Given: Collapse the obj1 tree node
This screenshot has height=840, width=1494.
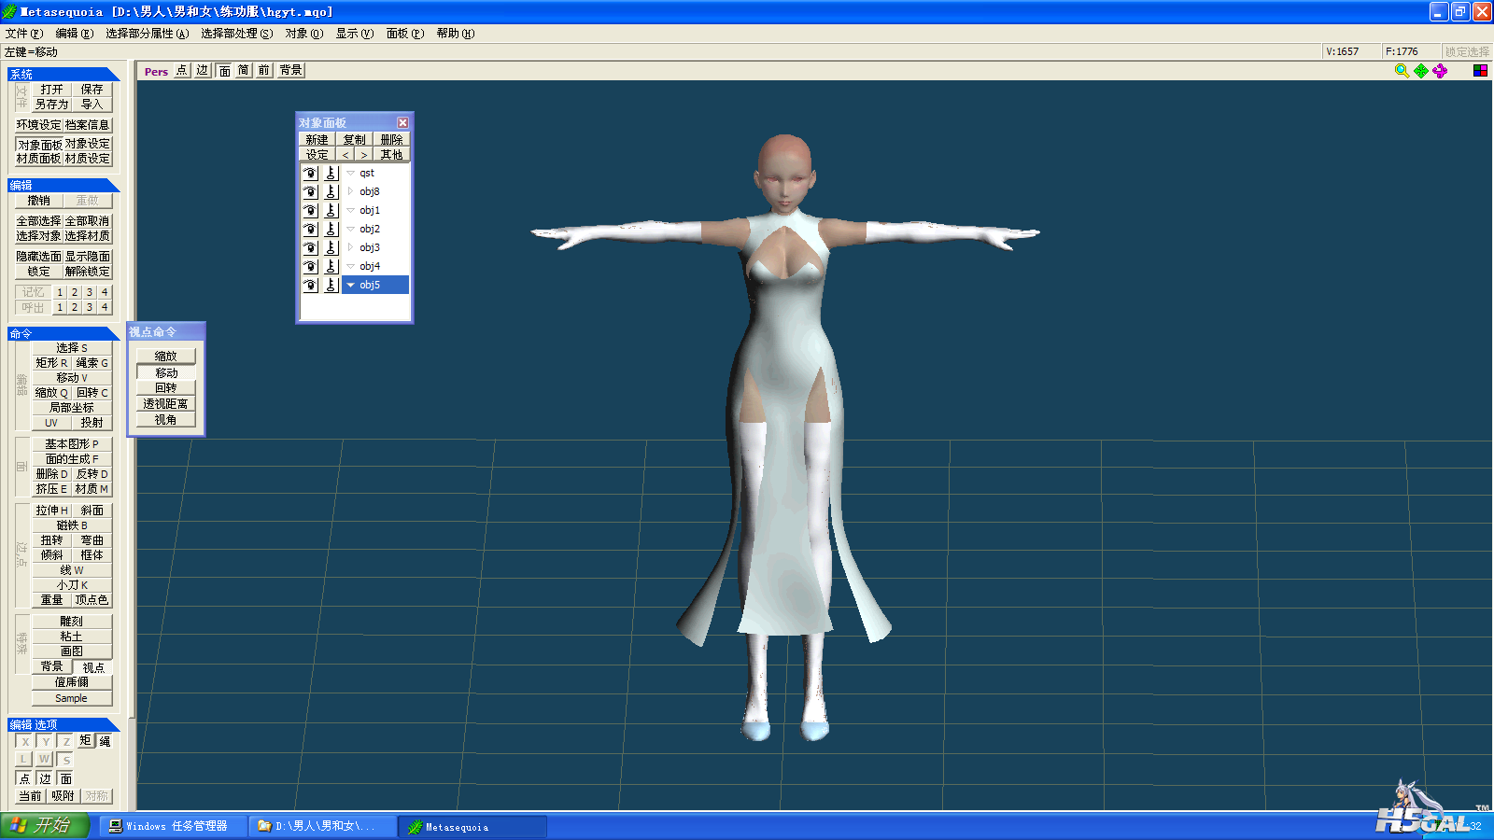Looking at the screenshot, I should (350, 210).
